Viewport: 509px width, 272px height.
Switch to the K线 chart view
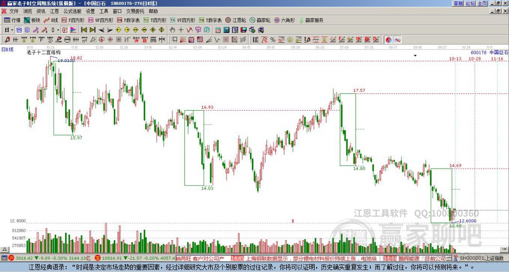[x=50, y=20]
